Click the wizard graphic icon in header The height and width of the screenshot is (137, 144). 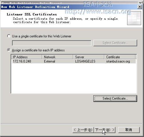[x=134, y=18]
